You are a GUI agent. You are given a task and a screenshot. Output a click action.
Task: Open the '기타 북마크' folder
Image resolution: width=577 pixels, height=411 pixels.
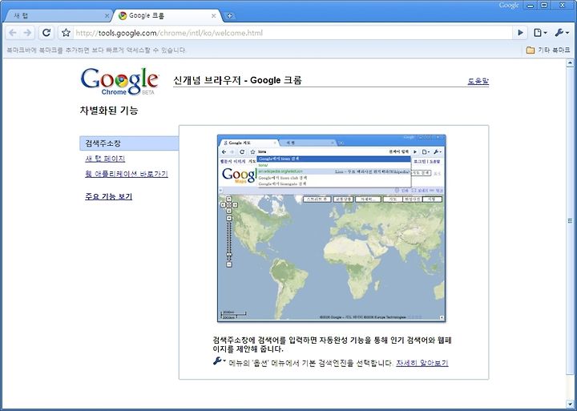coord(548,50)
